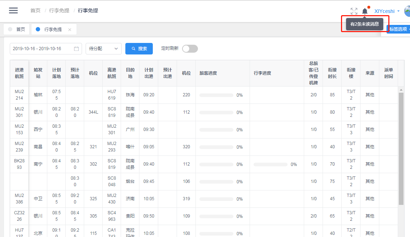Viewport: 410px width, 237px height.
Task: Click the 喀什 destination cell
Action: (x=130, y=147)
